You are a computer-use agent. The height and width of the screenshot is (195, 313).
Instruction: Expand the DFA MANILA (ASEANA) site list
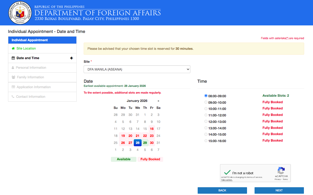(137, 69)
